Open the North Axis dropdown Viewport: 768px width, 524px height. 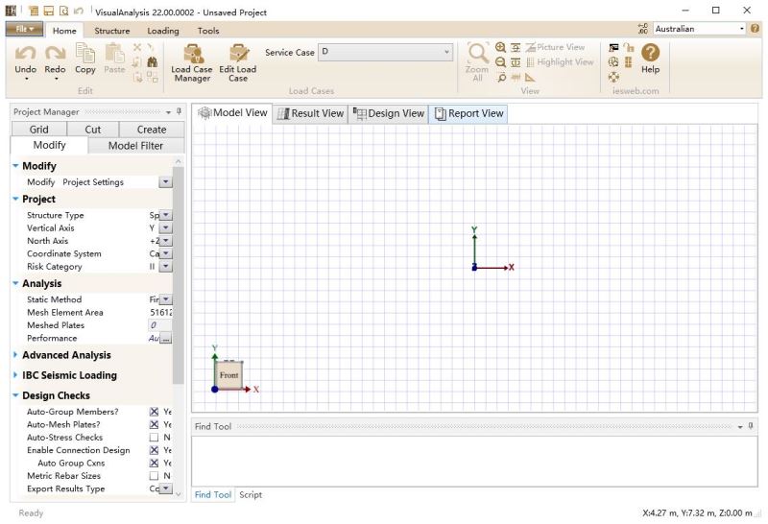[165, 241]
